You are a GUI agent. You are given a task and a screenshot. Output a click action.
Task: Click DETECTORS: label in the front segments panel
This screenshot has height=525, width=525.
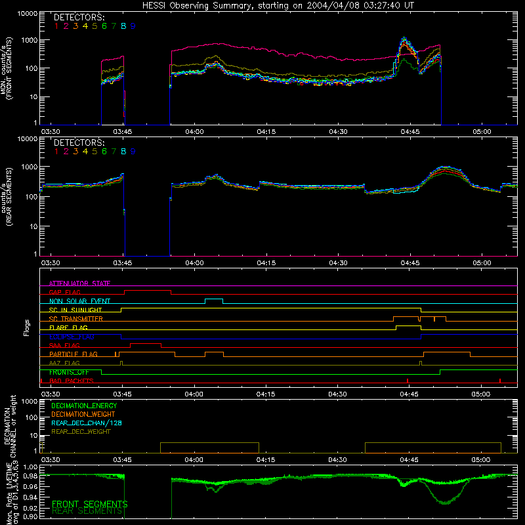pyautogui.click(x=79, y=18)
